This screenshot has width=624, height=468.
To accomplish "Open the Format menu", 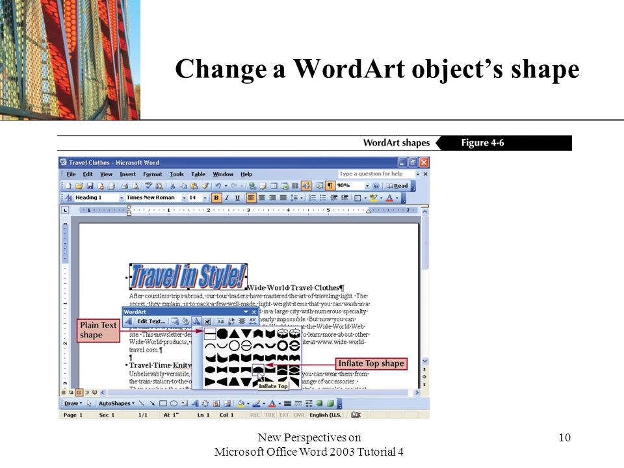I will coord(152,174).
